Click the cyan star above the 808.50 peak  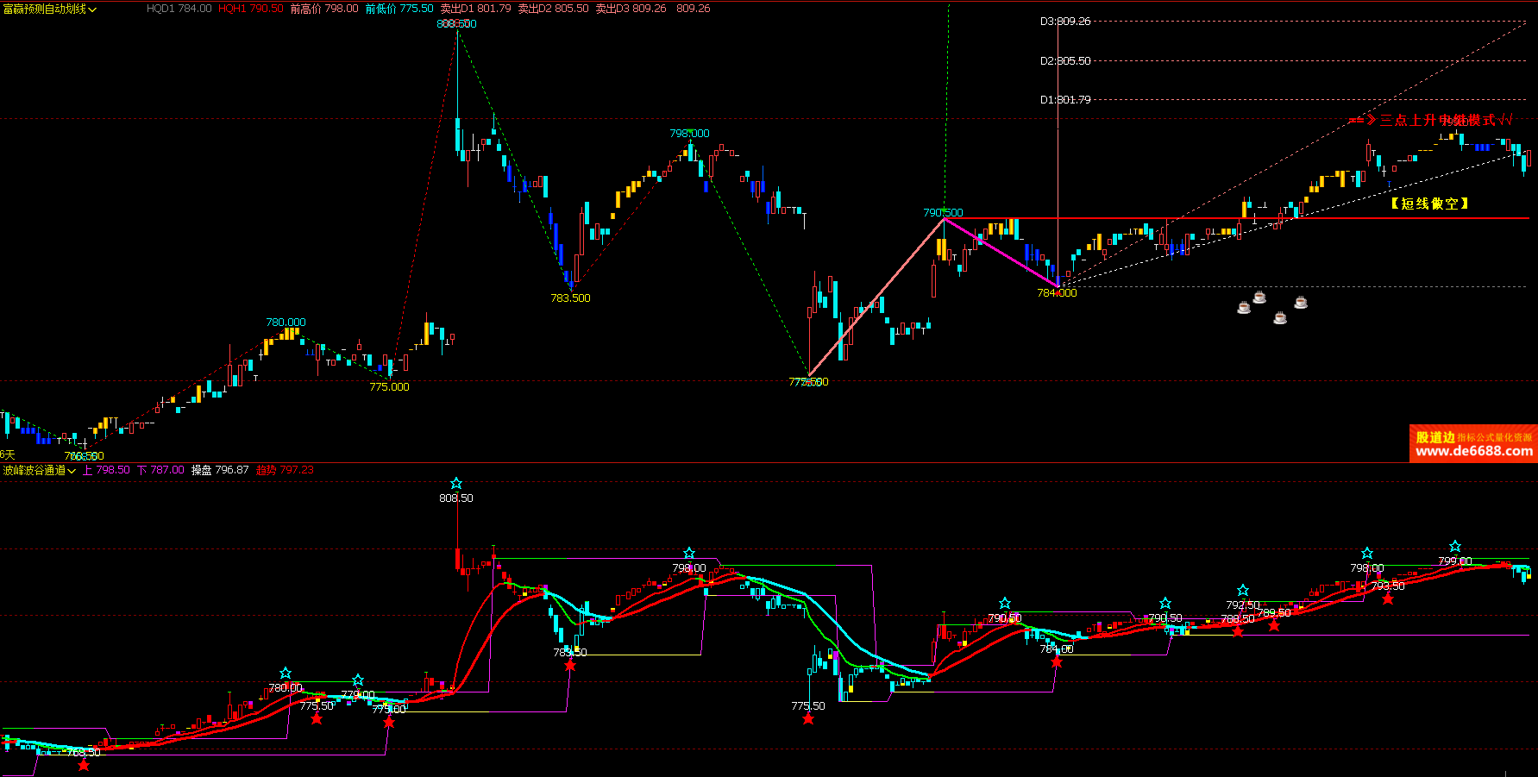[456, 484]
